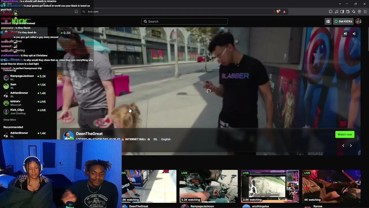Open the tab search chevron in title bar
The width and height of the screenshot is (369, 208).
click(340, 4)
